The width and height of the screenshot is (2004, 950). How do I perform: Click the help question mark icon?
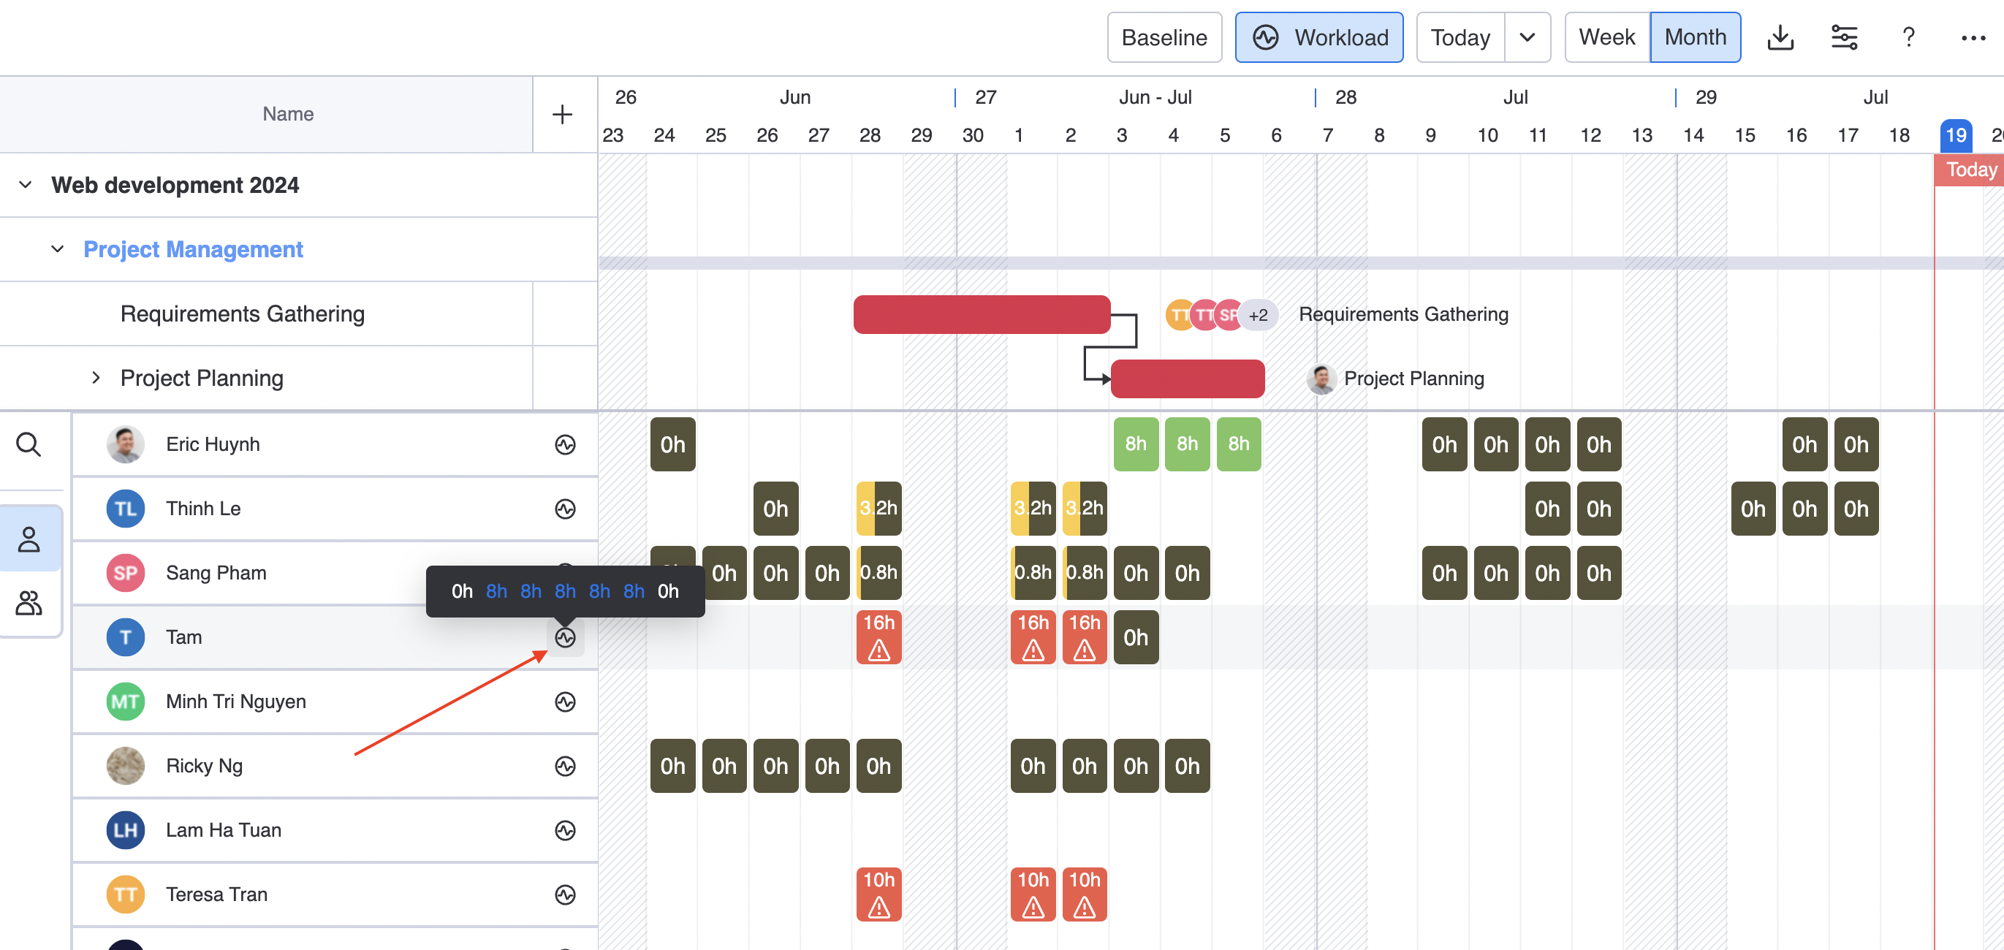point(1908,37)
